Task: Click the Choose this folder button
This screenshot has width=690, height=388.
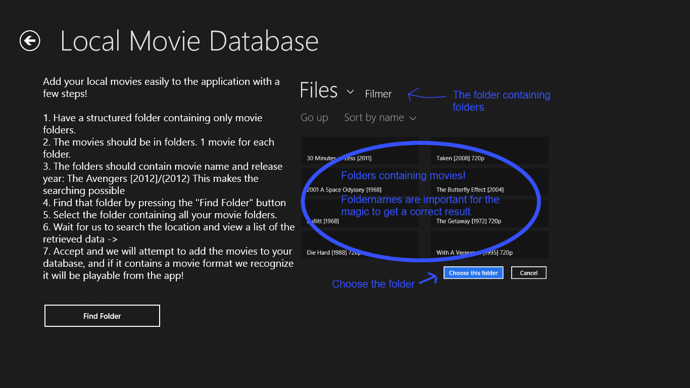Action: (473, 273)
